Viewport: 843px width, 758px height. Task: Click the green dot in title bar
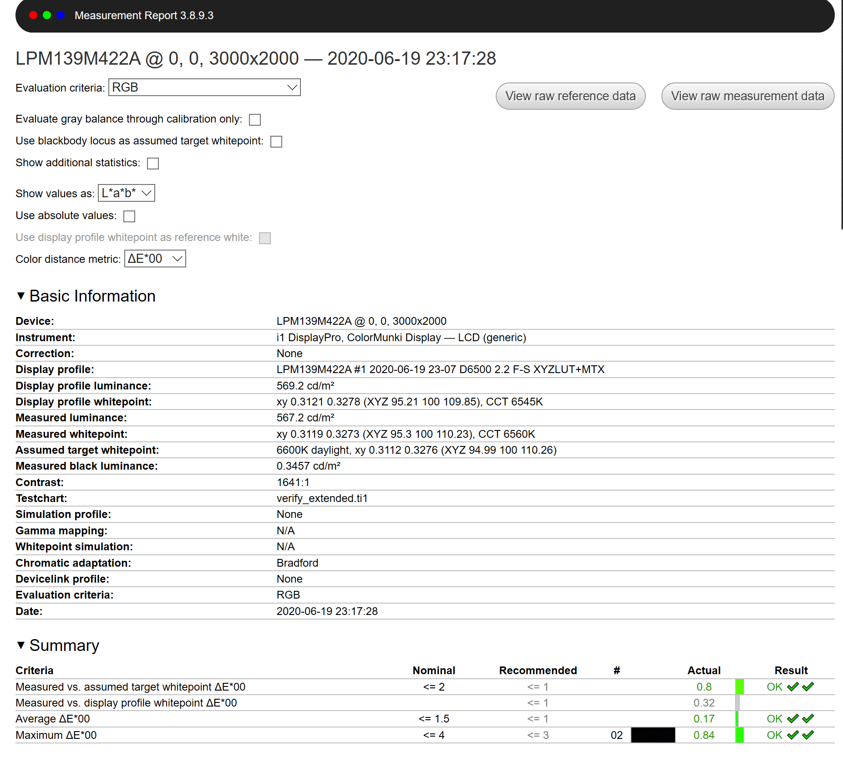pos(47,15)
